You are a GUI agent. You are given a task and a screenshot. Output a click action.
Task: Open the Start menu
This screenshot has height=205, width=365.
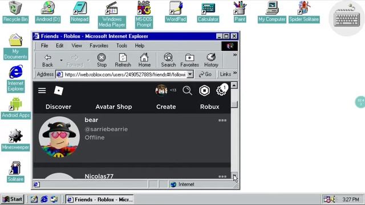tap(13, 199)
